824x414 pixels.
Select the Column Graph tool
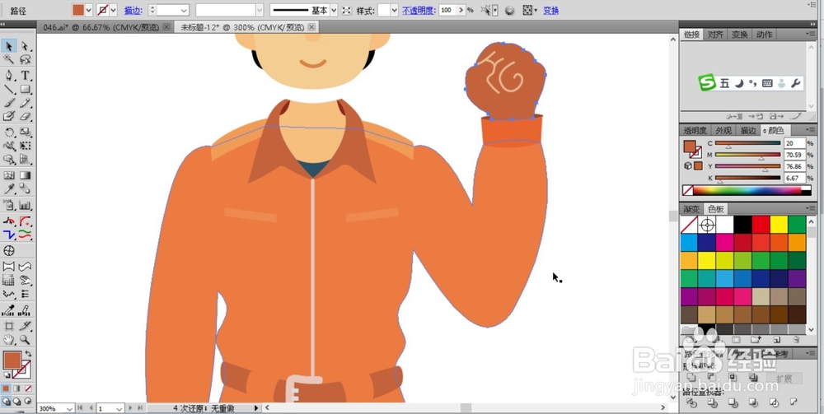[26, 205]
